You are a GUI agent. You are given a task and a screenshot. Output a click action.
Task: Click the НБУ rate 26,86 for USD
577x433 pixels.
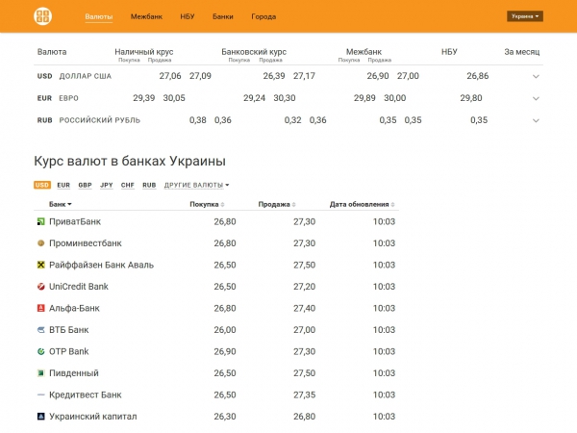coord(478,76)
